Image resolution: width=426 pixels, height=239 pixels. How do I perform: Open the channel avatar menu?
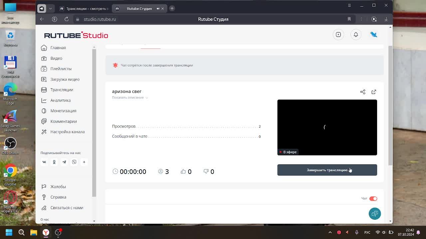[374, 35]
